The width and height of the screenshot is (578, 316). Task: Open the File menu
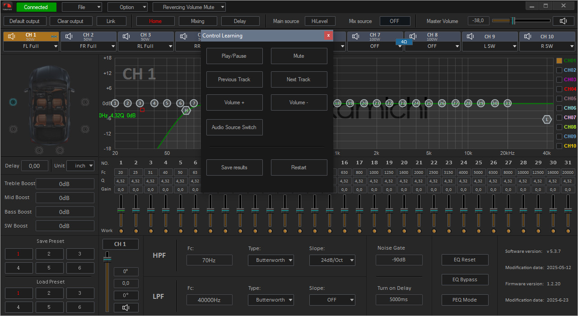82,7
